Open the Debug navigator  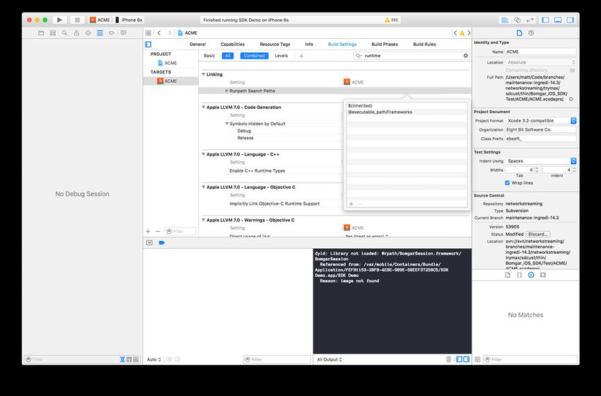[100, 33]
